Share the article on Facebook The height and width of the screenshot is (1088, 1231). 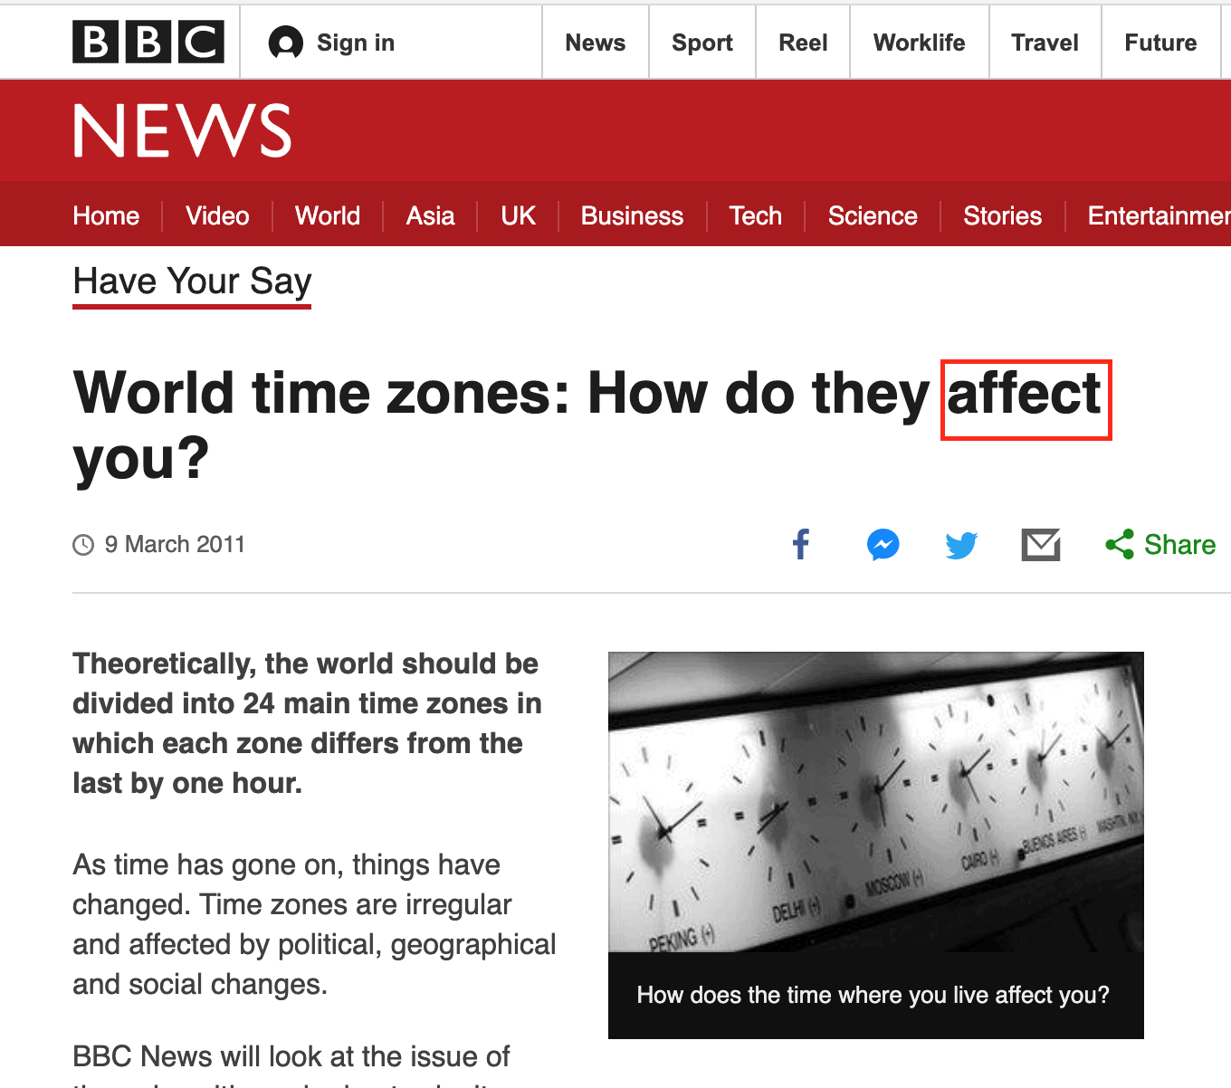(x=800, y=545)
